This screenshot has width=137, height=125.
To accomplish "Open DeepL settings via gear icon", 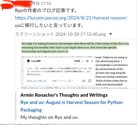I will pyautogui.click(x=87, y=61).
